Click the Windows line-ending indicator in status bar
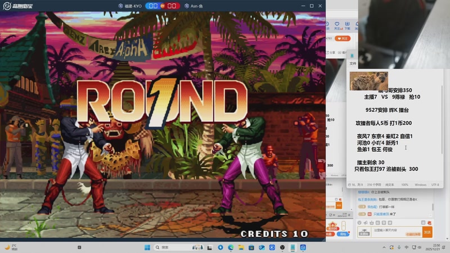 pos(420,185)
